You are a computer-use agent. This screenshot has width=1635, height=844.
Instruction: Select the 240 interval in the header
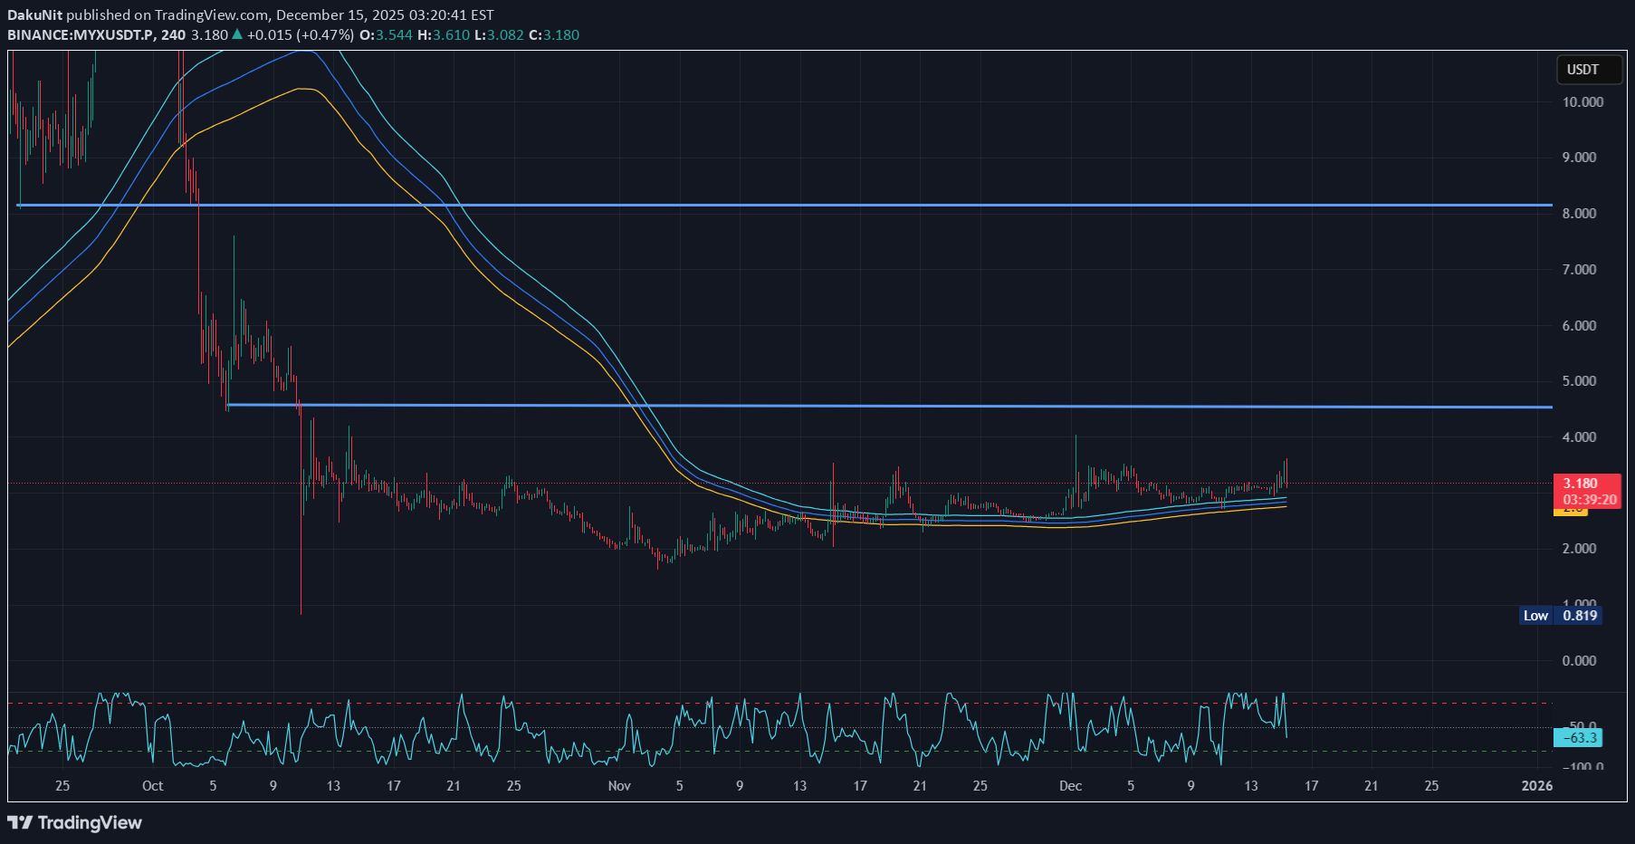tap(173, 35)
